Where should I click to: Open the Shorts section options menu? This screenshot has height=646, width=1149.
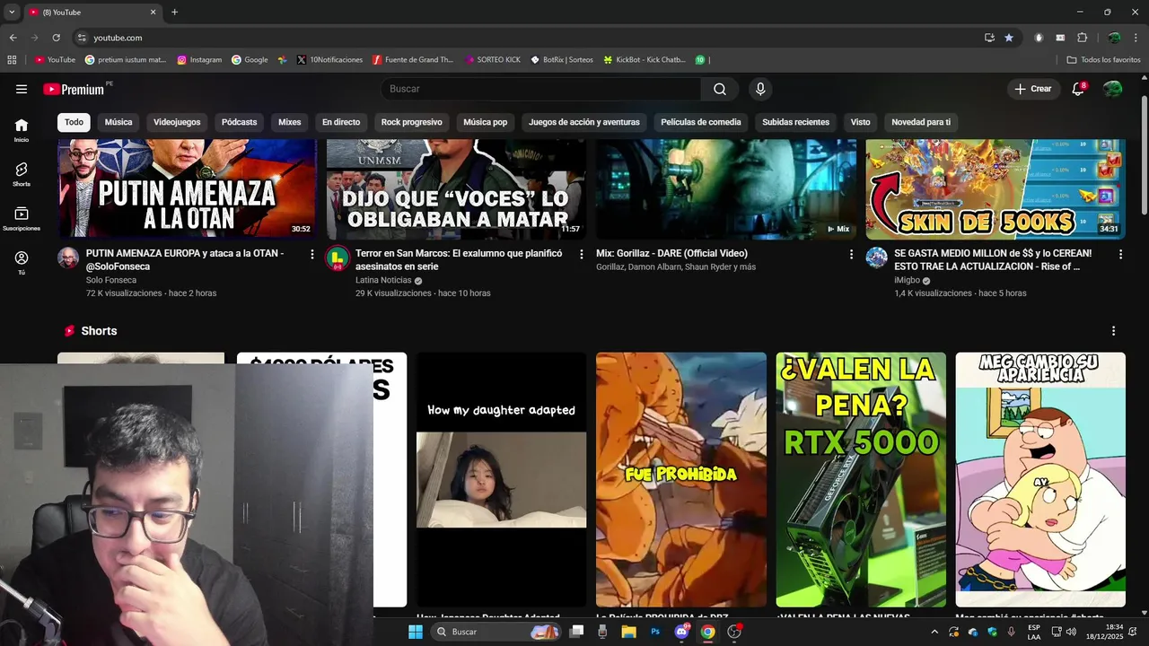click(x=1113, y=331)
